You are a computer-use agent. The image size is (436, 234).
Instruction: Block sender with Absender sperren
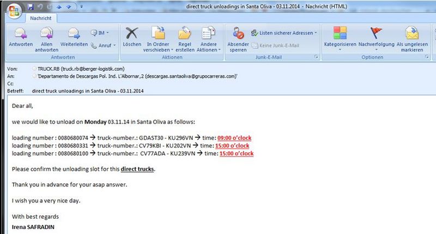tap(238, 39)
